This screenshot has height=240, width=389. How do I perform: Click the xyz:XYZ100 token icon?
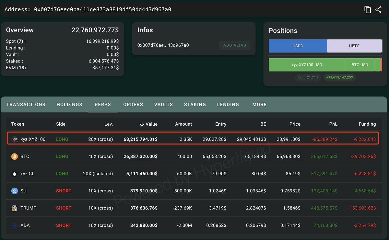15,139
